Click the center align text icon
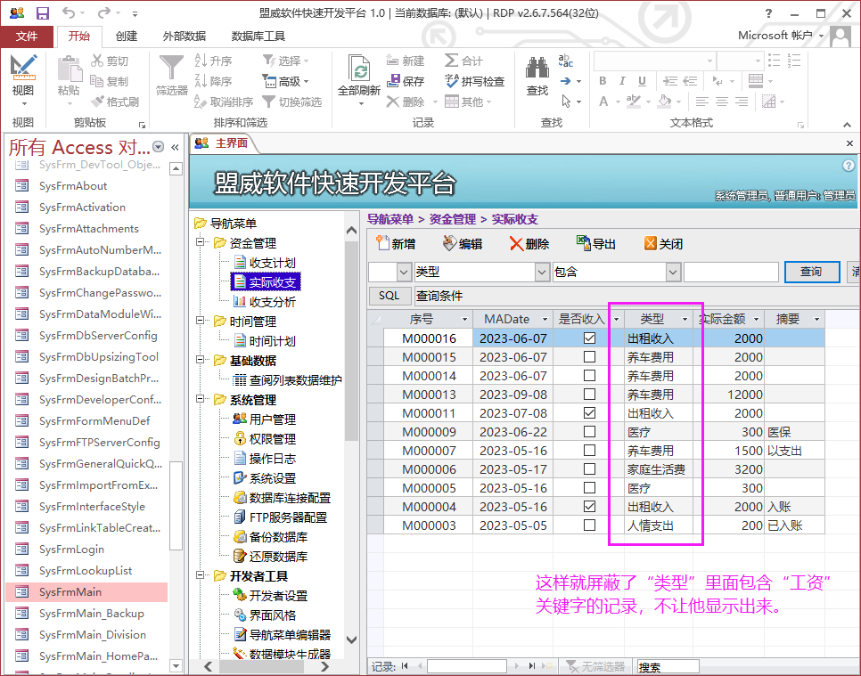The height and width of the screenshot is (676, 861). coord(722,102)
